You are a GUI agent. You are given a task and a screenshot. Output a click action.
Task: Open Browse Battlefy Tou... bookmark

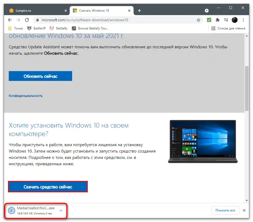click(x=90, y=28)
